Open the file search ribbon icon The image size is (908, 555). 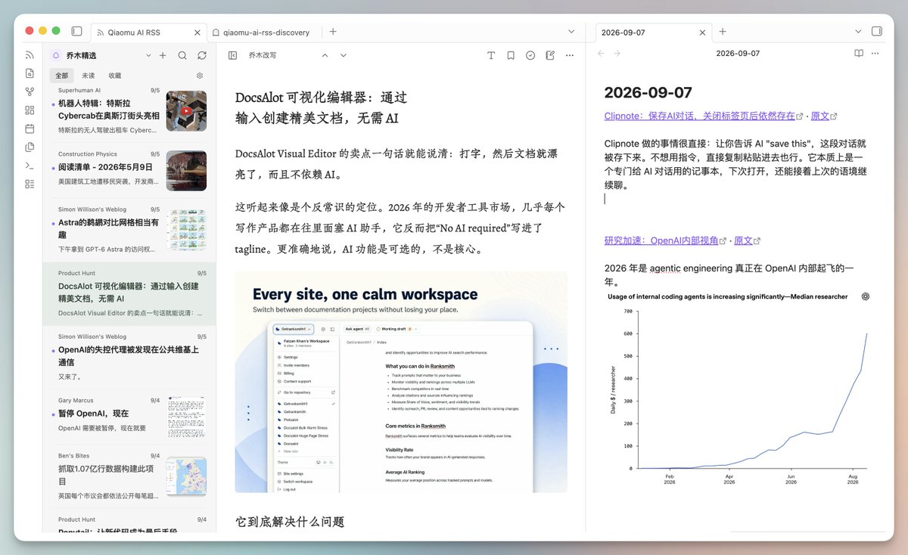point(30,73)
